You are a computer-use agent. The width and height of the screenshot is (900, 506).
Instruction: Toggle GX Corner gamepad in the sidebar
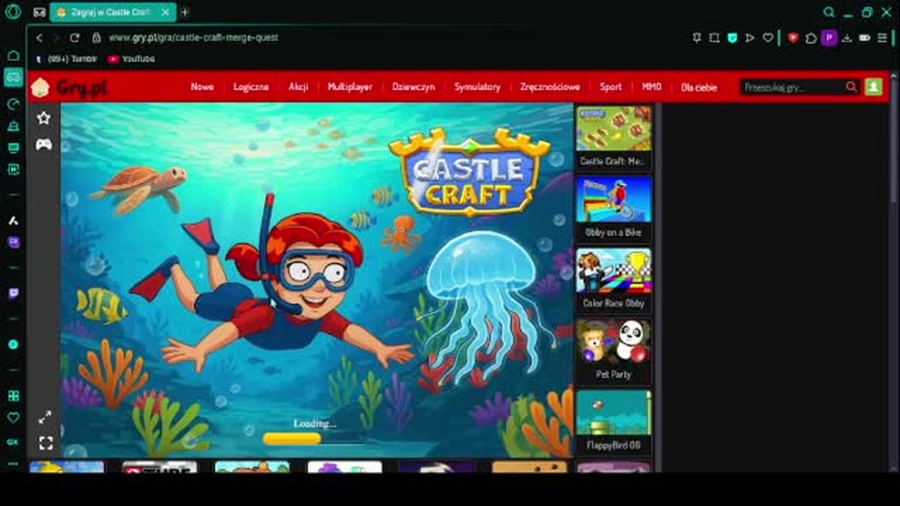pos(13,77)
